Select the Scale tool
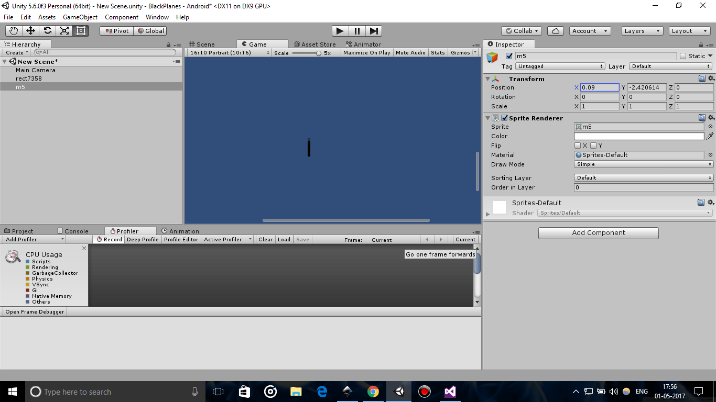Viewport: 716px width, 402px height. [64, 31]
